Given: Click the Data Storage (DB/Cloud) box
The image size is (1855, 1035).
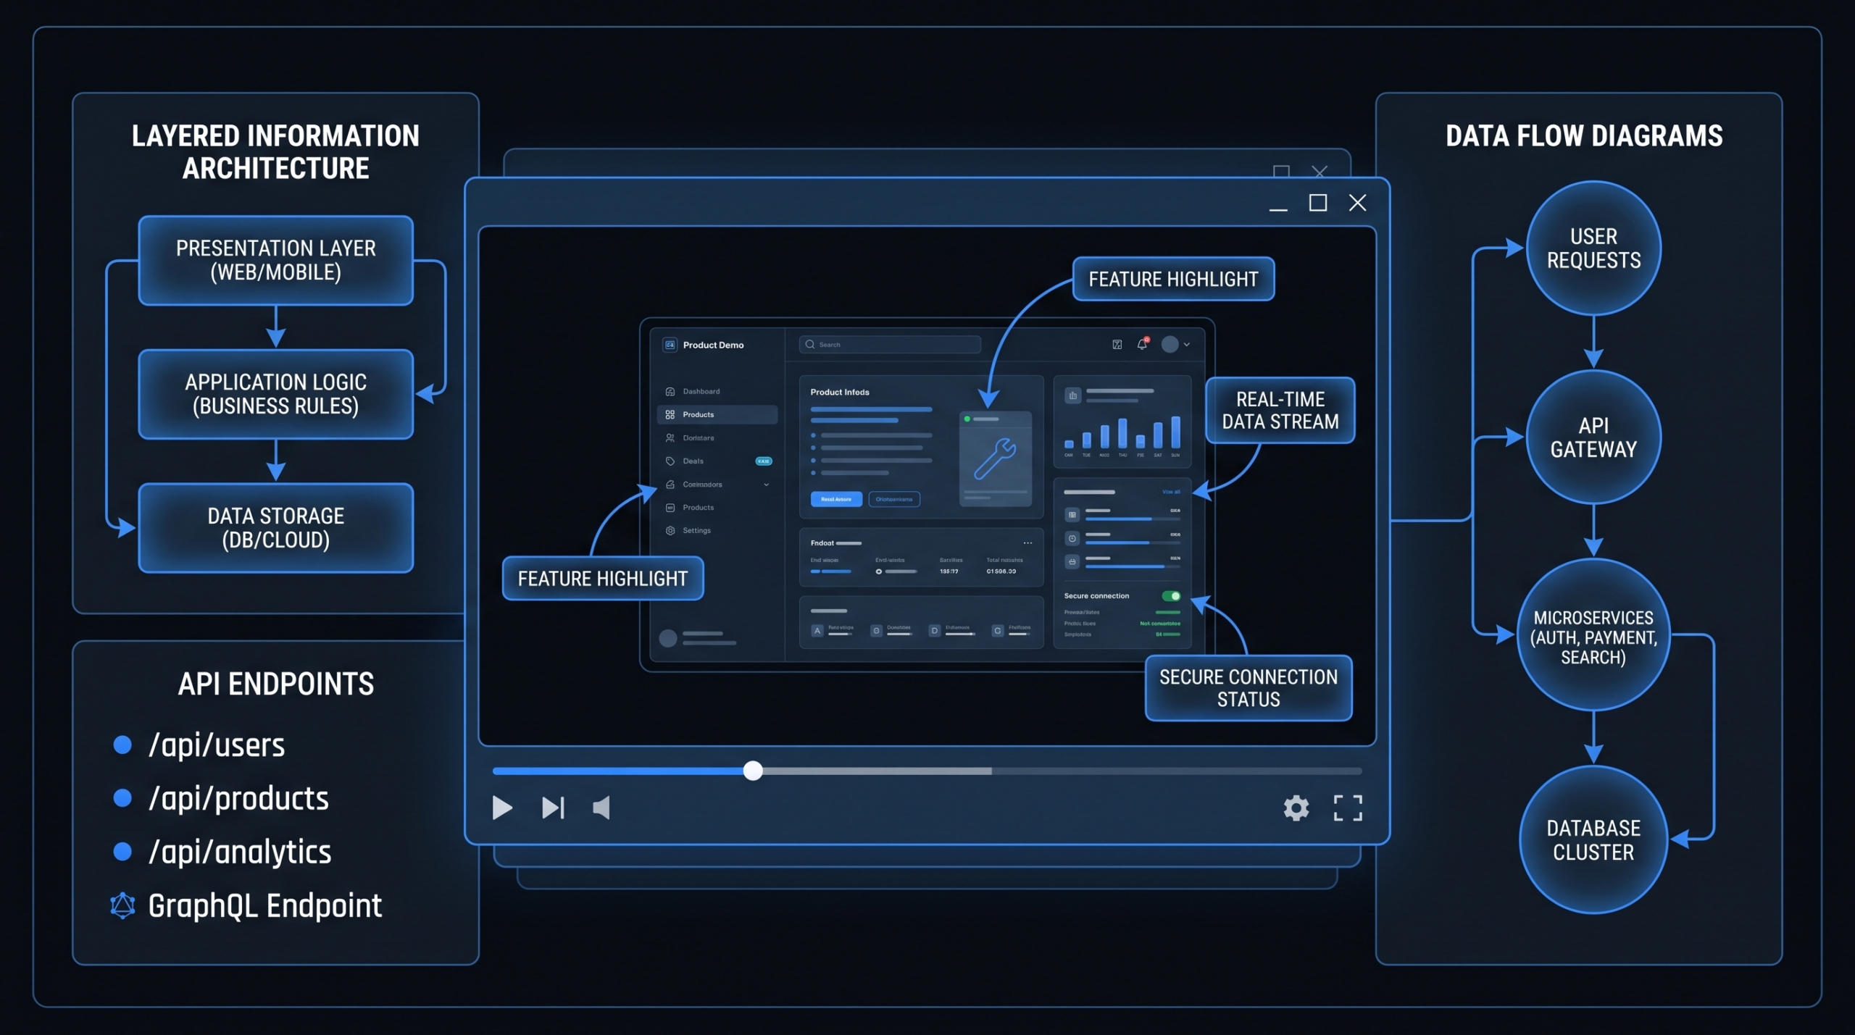Looking at the screenshot, I should click(x=276, y=528).
